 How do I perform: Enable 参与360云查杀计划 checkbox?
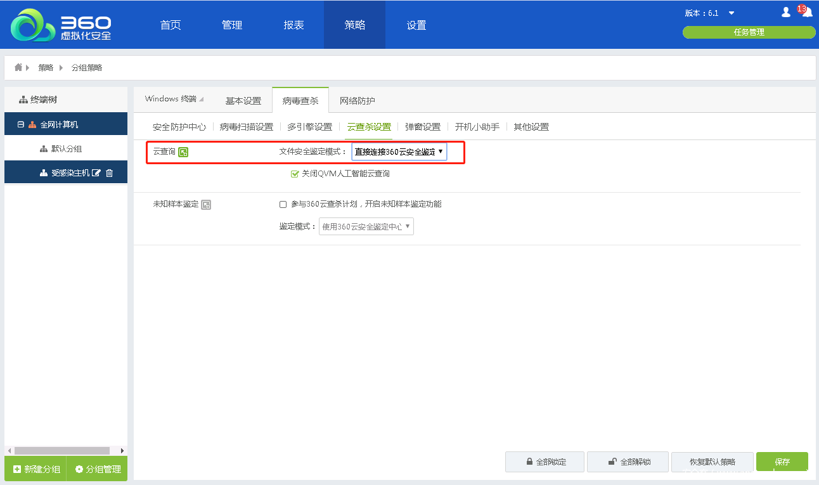(283, 204)
